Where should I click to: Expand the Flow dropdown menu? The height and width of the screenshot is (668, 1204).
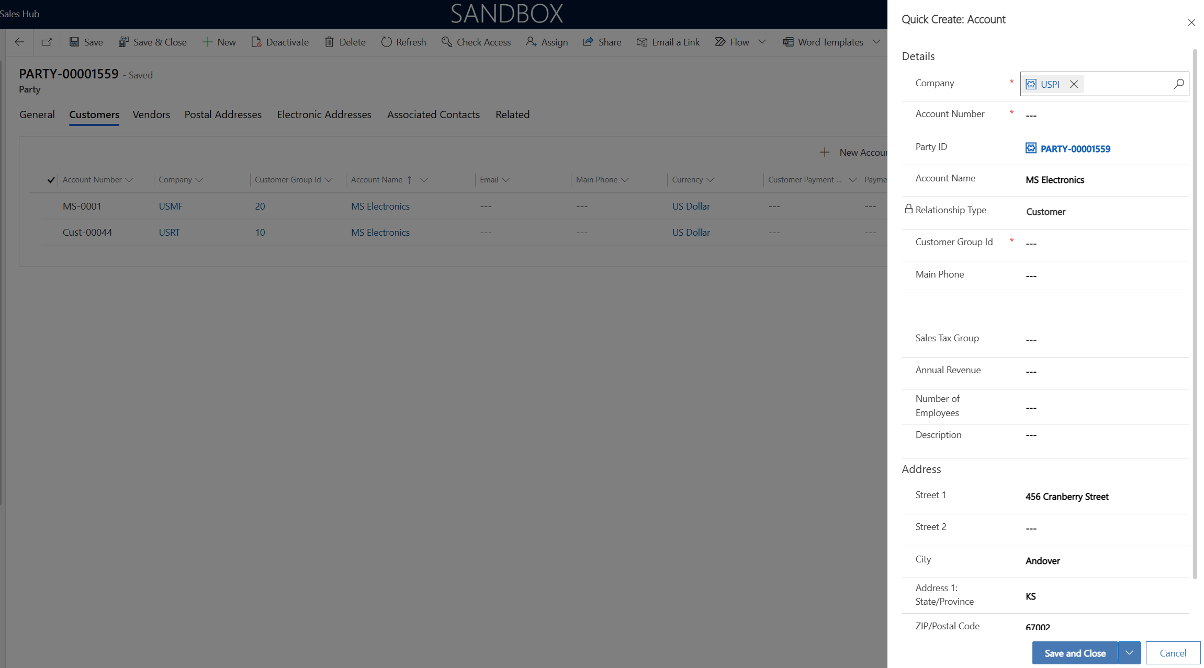tap(762, 41)
